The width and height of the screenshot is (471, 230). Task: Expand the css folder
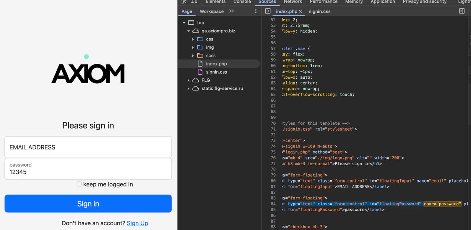click(193, 39)
